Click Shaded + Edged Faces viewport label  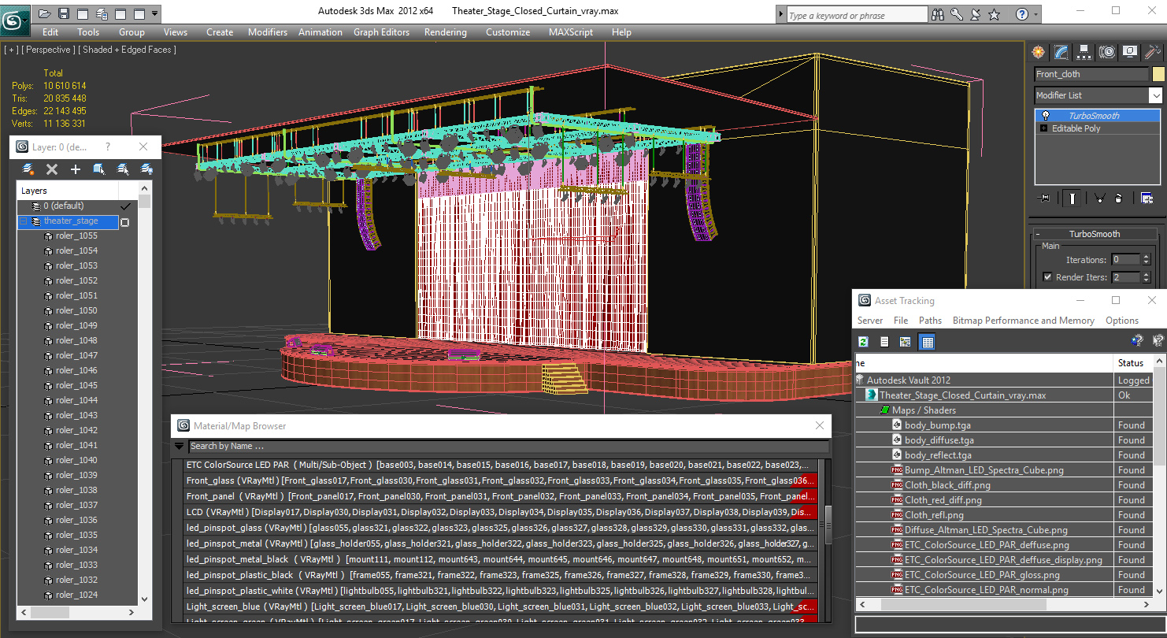coord(127,50)
